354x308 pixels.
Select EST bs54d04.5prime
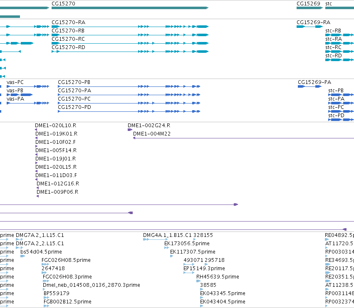22,256
